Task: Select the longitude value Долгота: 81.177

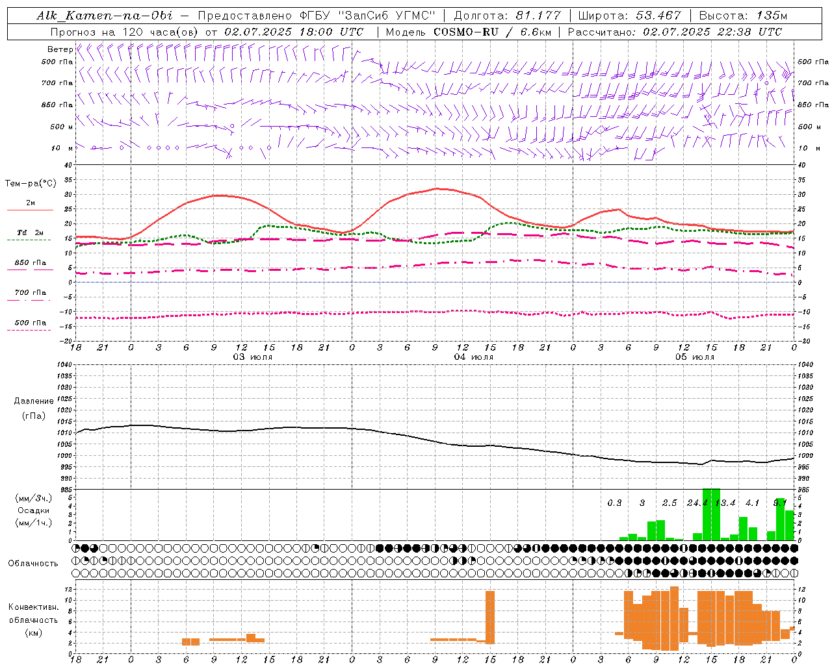Action: 507,16
